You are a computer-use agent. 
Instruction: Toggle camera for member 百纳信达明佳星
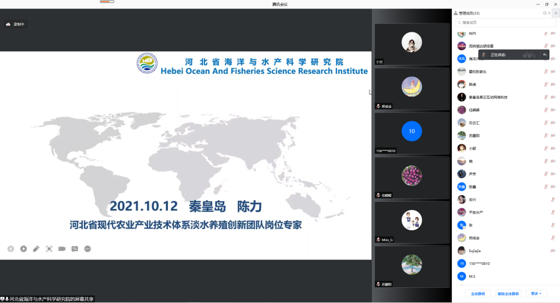click(553, 46)
